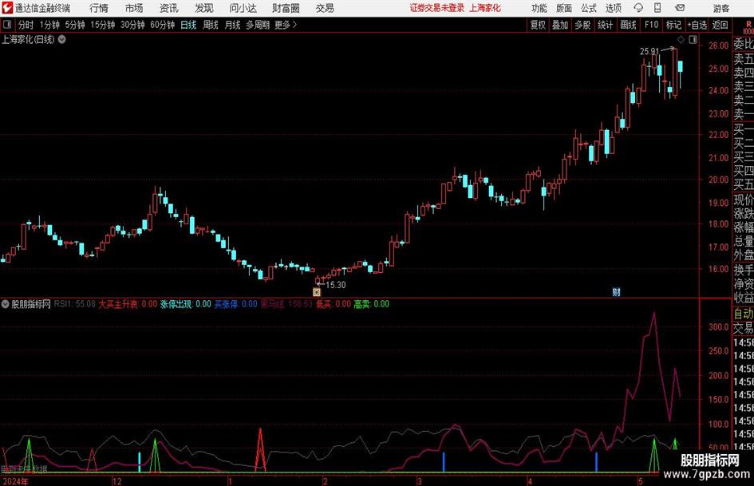Switch to the 60分钟 period tab

pyautogui.click(x=163, y=25)
